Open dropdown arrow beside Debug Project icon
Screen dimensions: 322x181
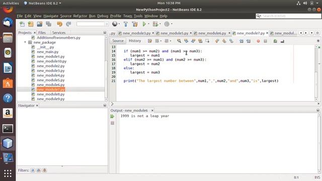click(x=160, y=24)
